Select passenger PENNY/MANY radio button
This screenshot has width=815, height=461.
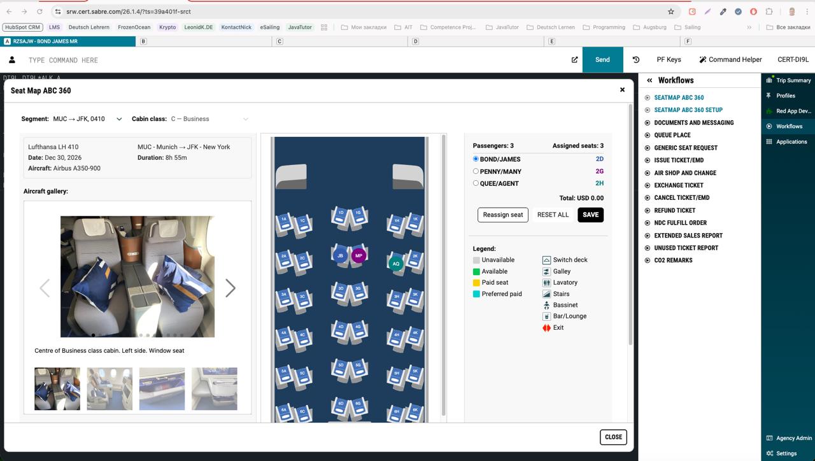(x=476, y=171)
